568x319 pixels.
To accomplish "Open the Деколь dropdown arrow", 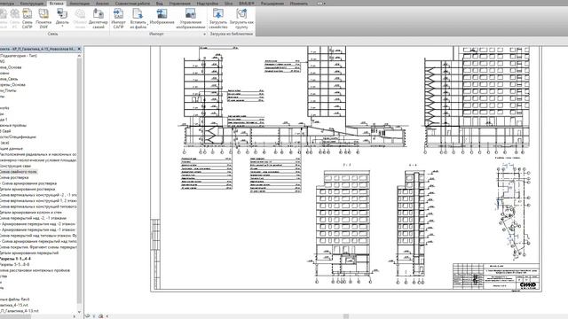I will (62, 27).
